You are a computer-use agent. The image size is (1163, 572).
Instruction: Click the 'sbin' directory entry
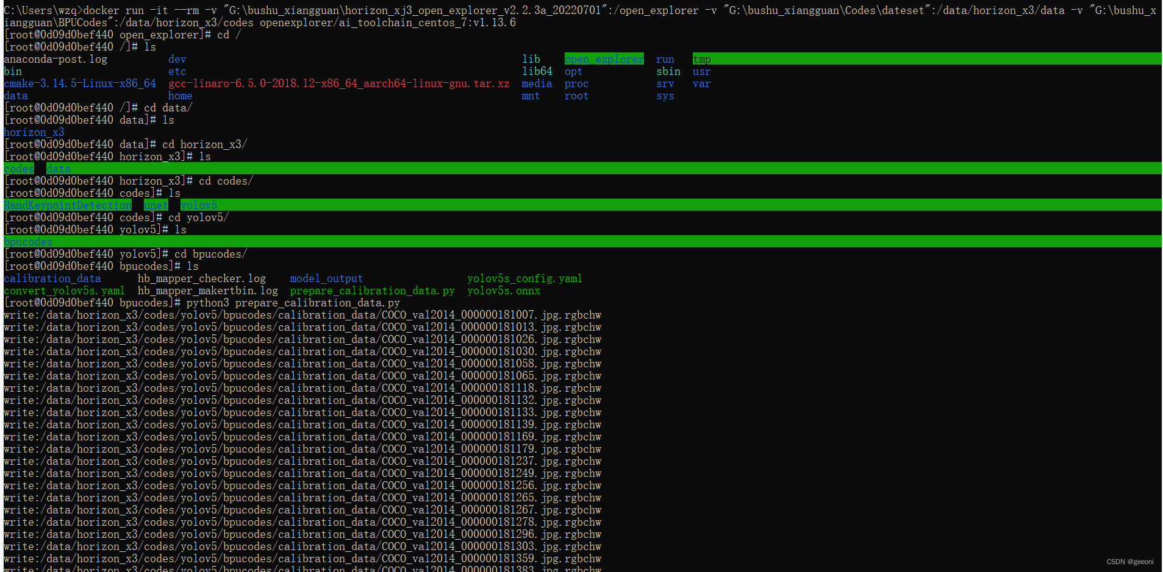(x=668, y=71)
